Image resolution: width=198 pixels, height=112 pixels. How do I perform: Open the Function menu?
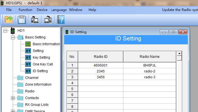[x=25, y=10]
